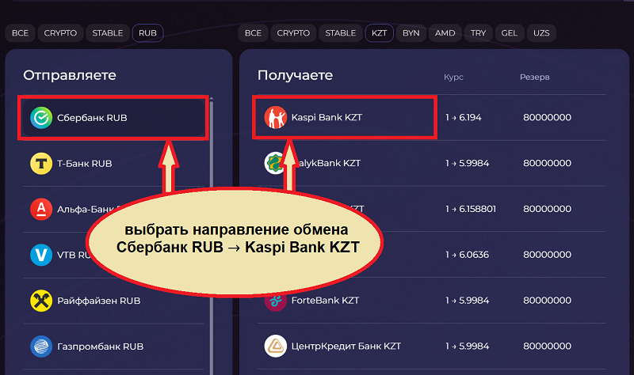Click the Отправляете heading
Image resolution: width=634 pixels, height=375 pixels.
pos(70,75)
